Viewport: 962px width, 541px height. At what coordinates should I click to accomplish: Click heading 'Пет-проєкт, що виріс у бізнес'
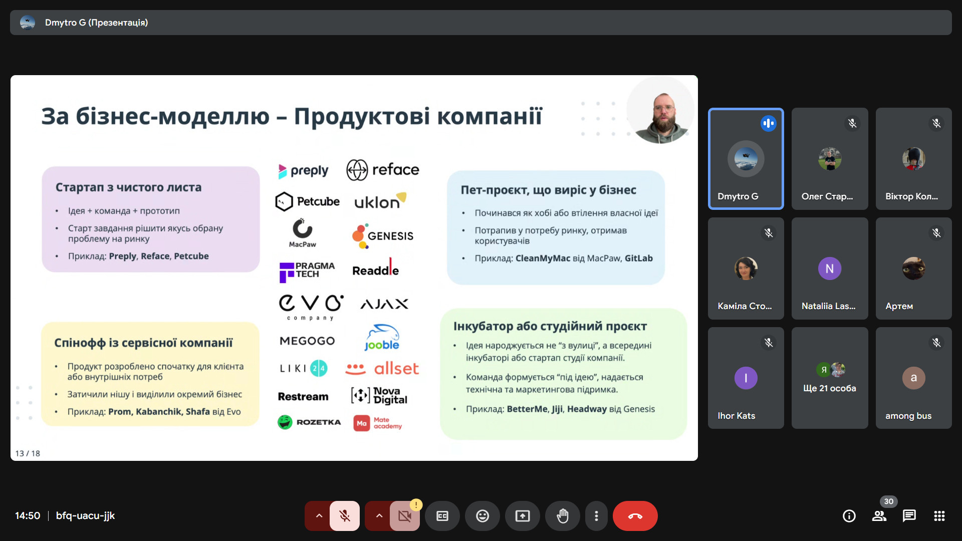(x=549, y=190)
